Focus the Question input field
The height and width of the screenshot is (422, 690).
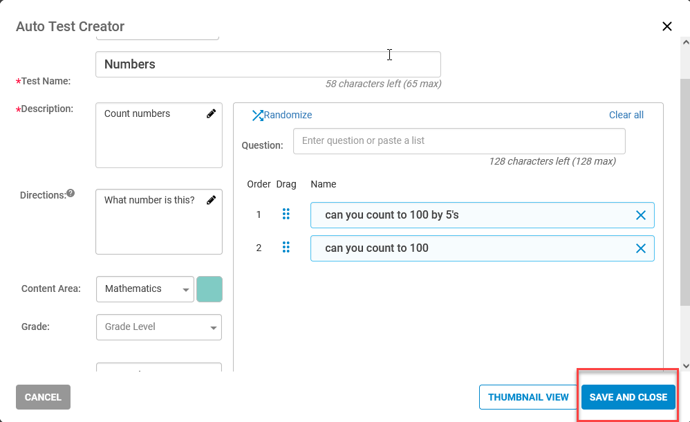[459, 141]
